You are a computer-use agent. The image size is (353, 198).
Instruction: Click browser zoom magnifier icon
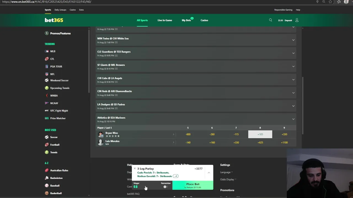click(324, 2)
